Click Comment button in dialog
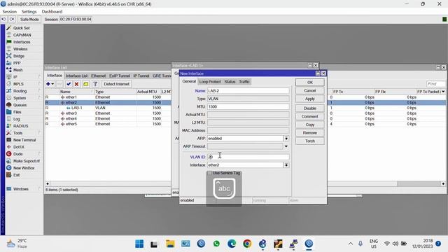 point(310,117)
